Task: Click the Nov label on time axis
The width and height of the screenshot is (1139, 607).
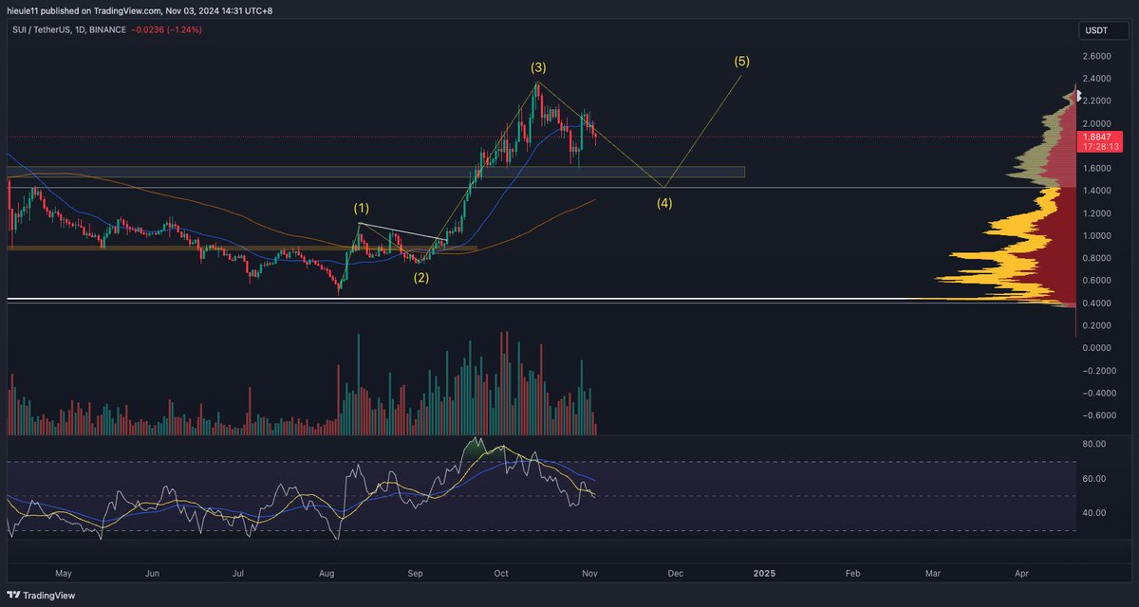Action: pos(588,574)
